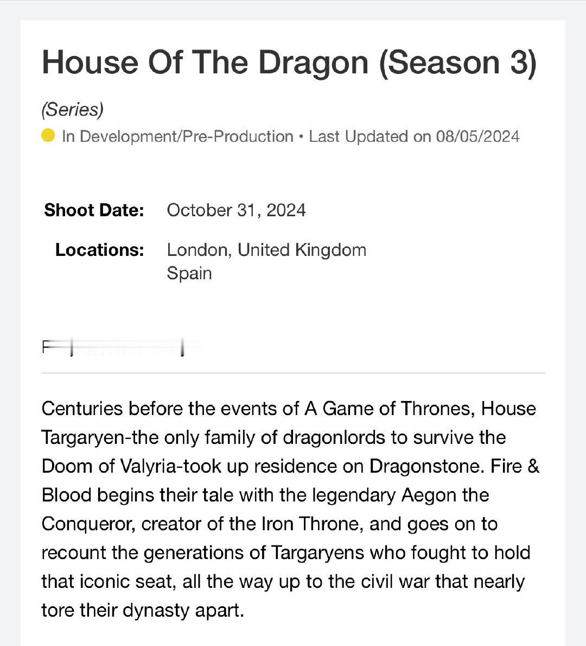Click the italic (Series) label
This screenshot has height=646, width=586.
72,110
